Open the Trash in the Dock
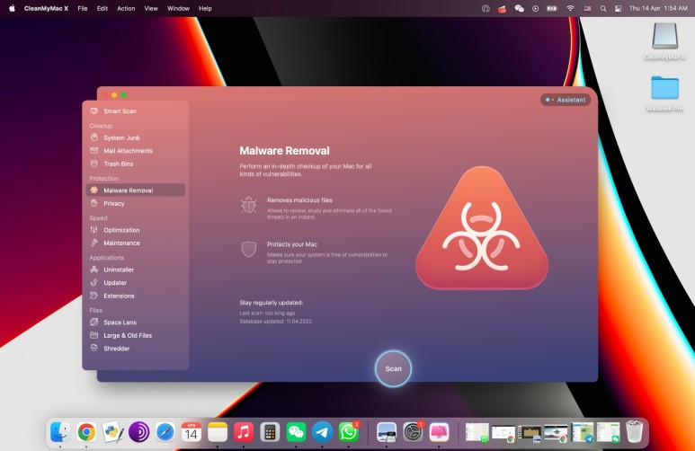695x451 pixels. click(x=635, y=432)
